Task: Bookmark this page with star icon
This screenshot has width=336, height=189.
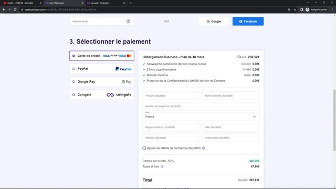Action: click(295, 9)
